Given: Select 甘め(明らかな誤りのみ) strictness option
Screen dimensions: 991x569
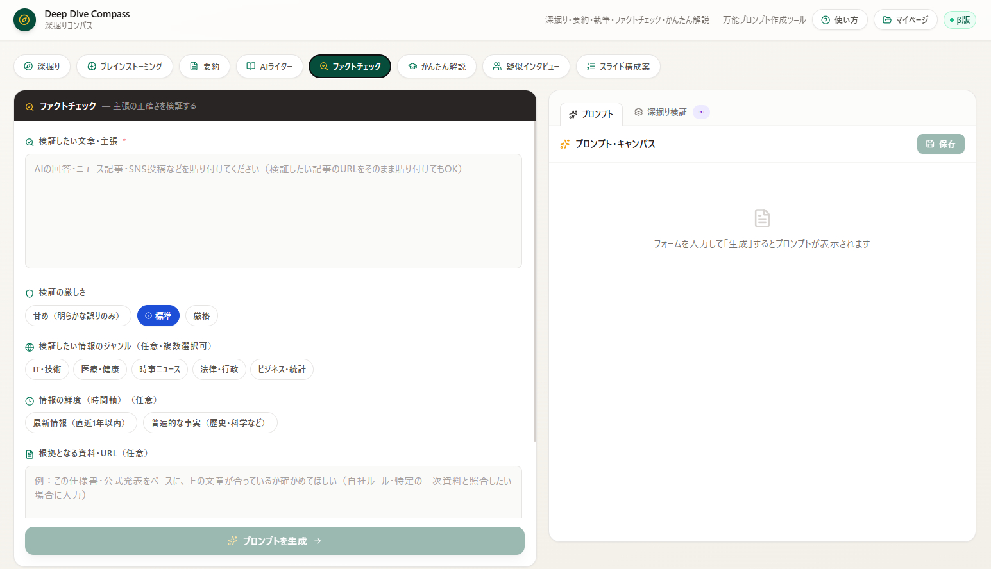Looking at the screenshot, I should 78,316.
